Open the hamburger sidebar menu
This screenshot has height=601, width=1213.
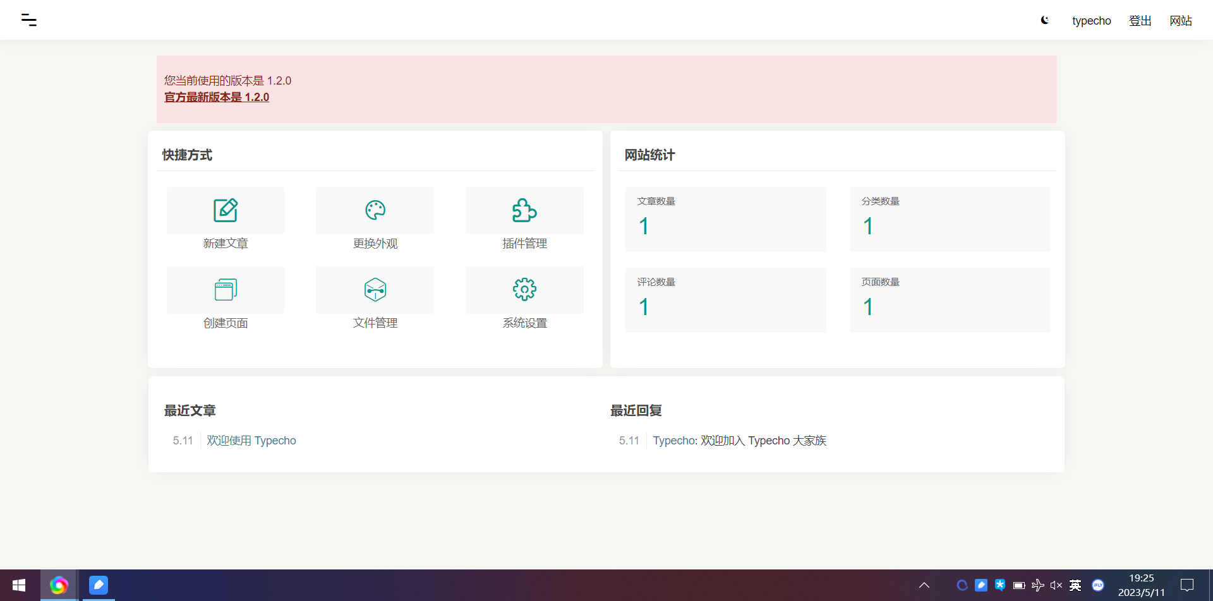coord(28,20)
